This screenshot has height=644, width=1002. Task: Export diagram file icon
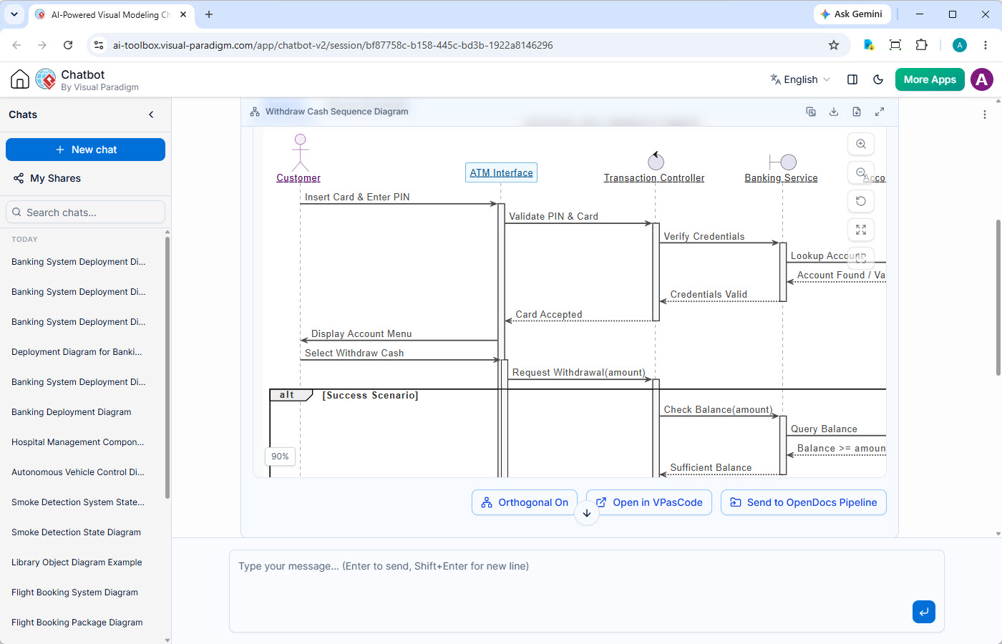point(857,112)
